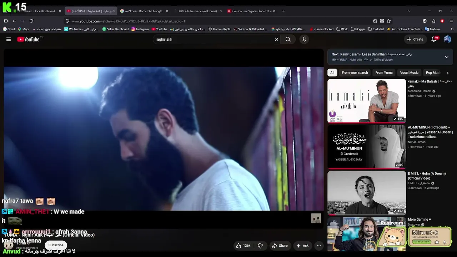The height and width of the screenshot is (257, 457).
Task: Open the steamunlocked bookmark
Action: [x=321, y=29]
